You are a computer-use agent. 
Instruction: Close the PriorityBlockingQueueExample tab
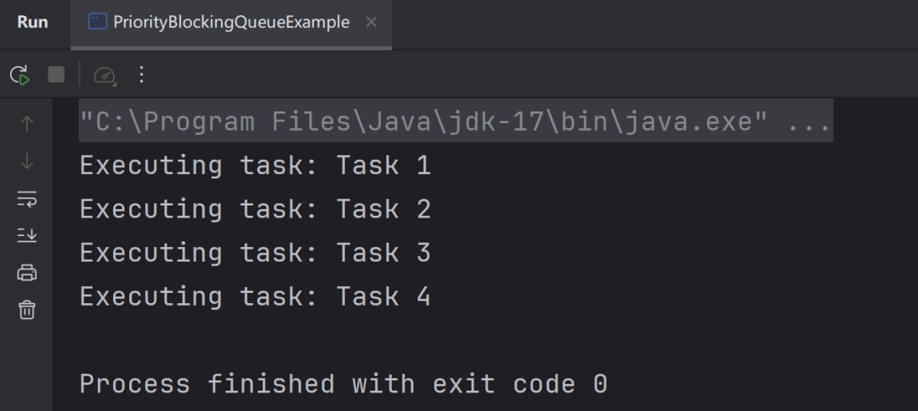pyautogui.click(x=371, y=22)
